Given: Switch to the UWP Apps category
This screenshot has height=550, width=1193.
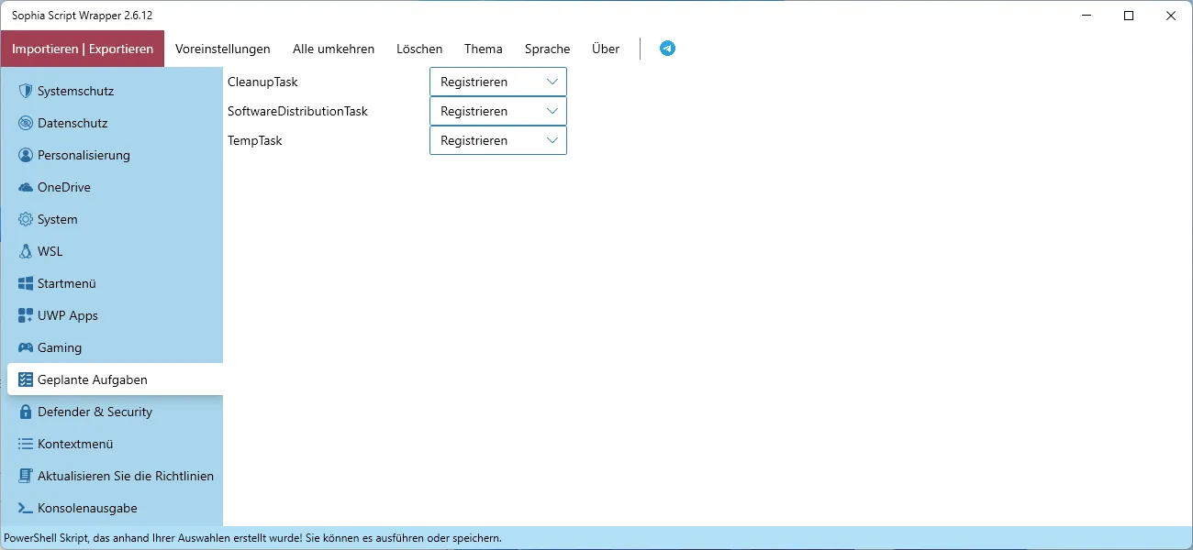Looking at the screenshot, I should pos(115,315).
